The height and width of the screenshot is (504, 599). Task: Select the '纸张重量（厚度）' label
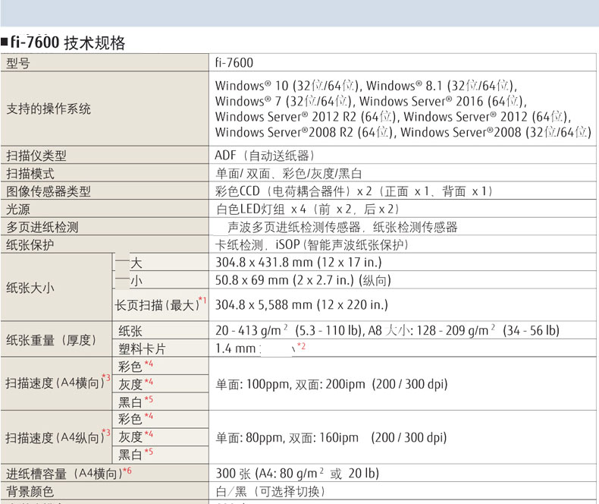click(x=52, y=340)
